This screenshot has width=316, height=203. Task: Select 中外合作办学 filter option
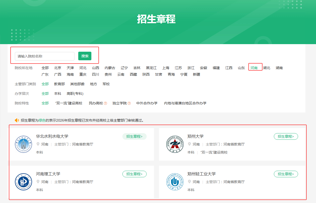pos(147,103)
